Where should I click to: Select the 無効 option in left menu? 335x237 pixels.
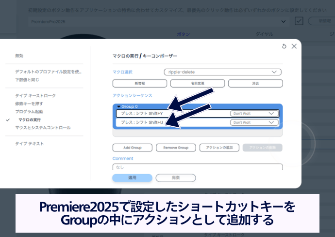click(x=19, y=56)
